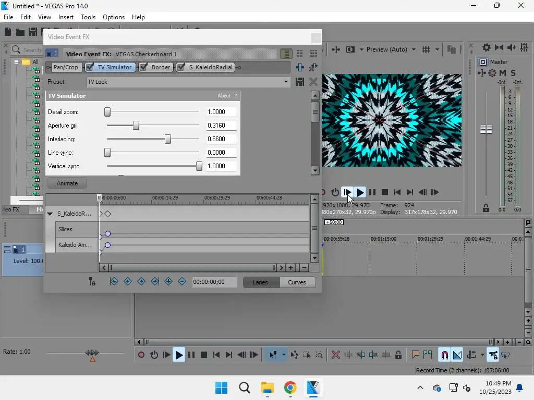Screen dimensions: 534x400
Task: Open Normal Edit tool dropdown arrow
Action: click(x=284, y=355)
